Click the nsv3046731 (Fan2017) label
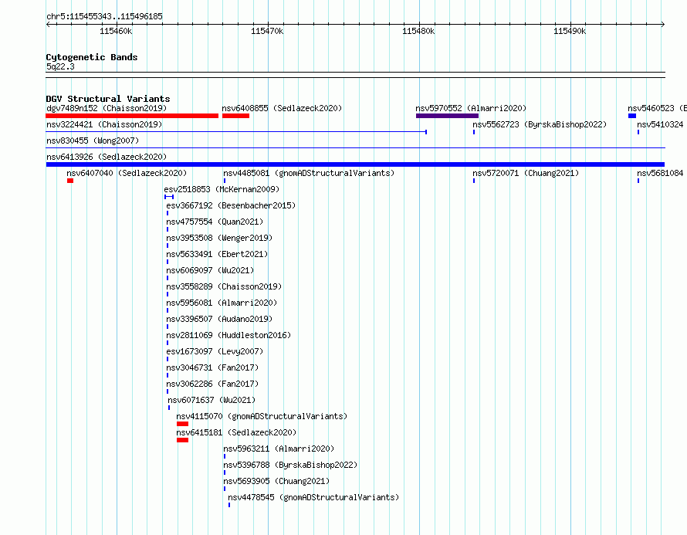 212,367
